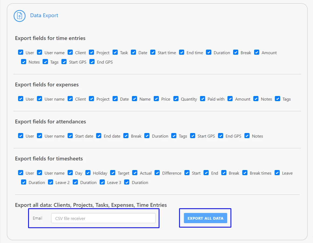The width and height of the screenshot is (313, 243).
Task: Uncheck Notes under time entries
Action: coord(24,62)
